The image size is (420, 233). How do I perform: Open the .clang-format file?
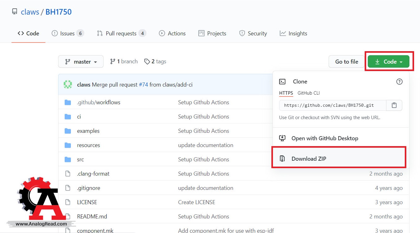tap(93, 174)
